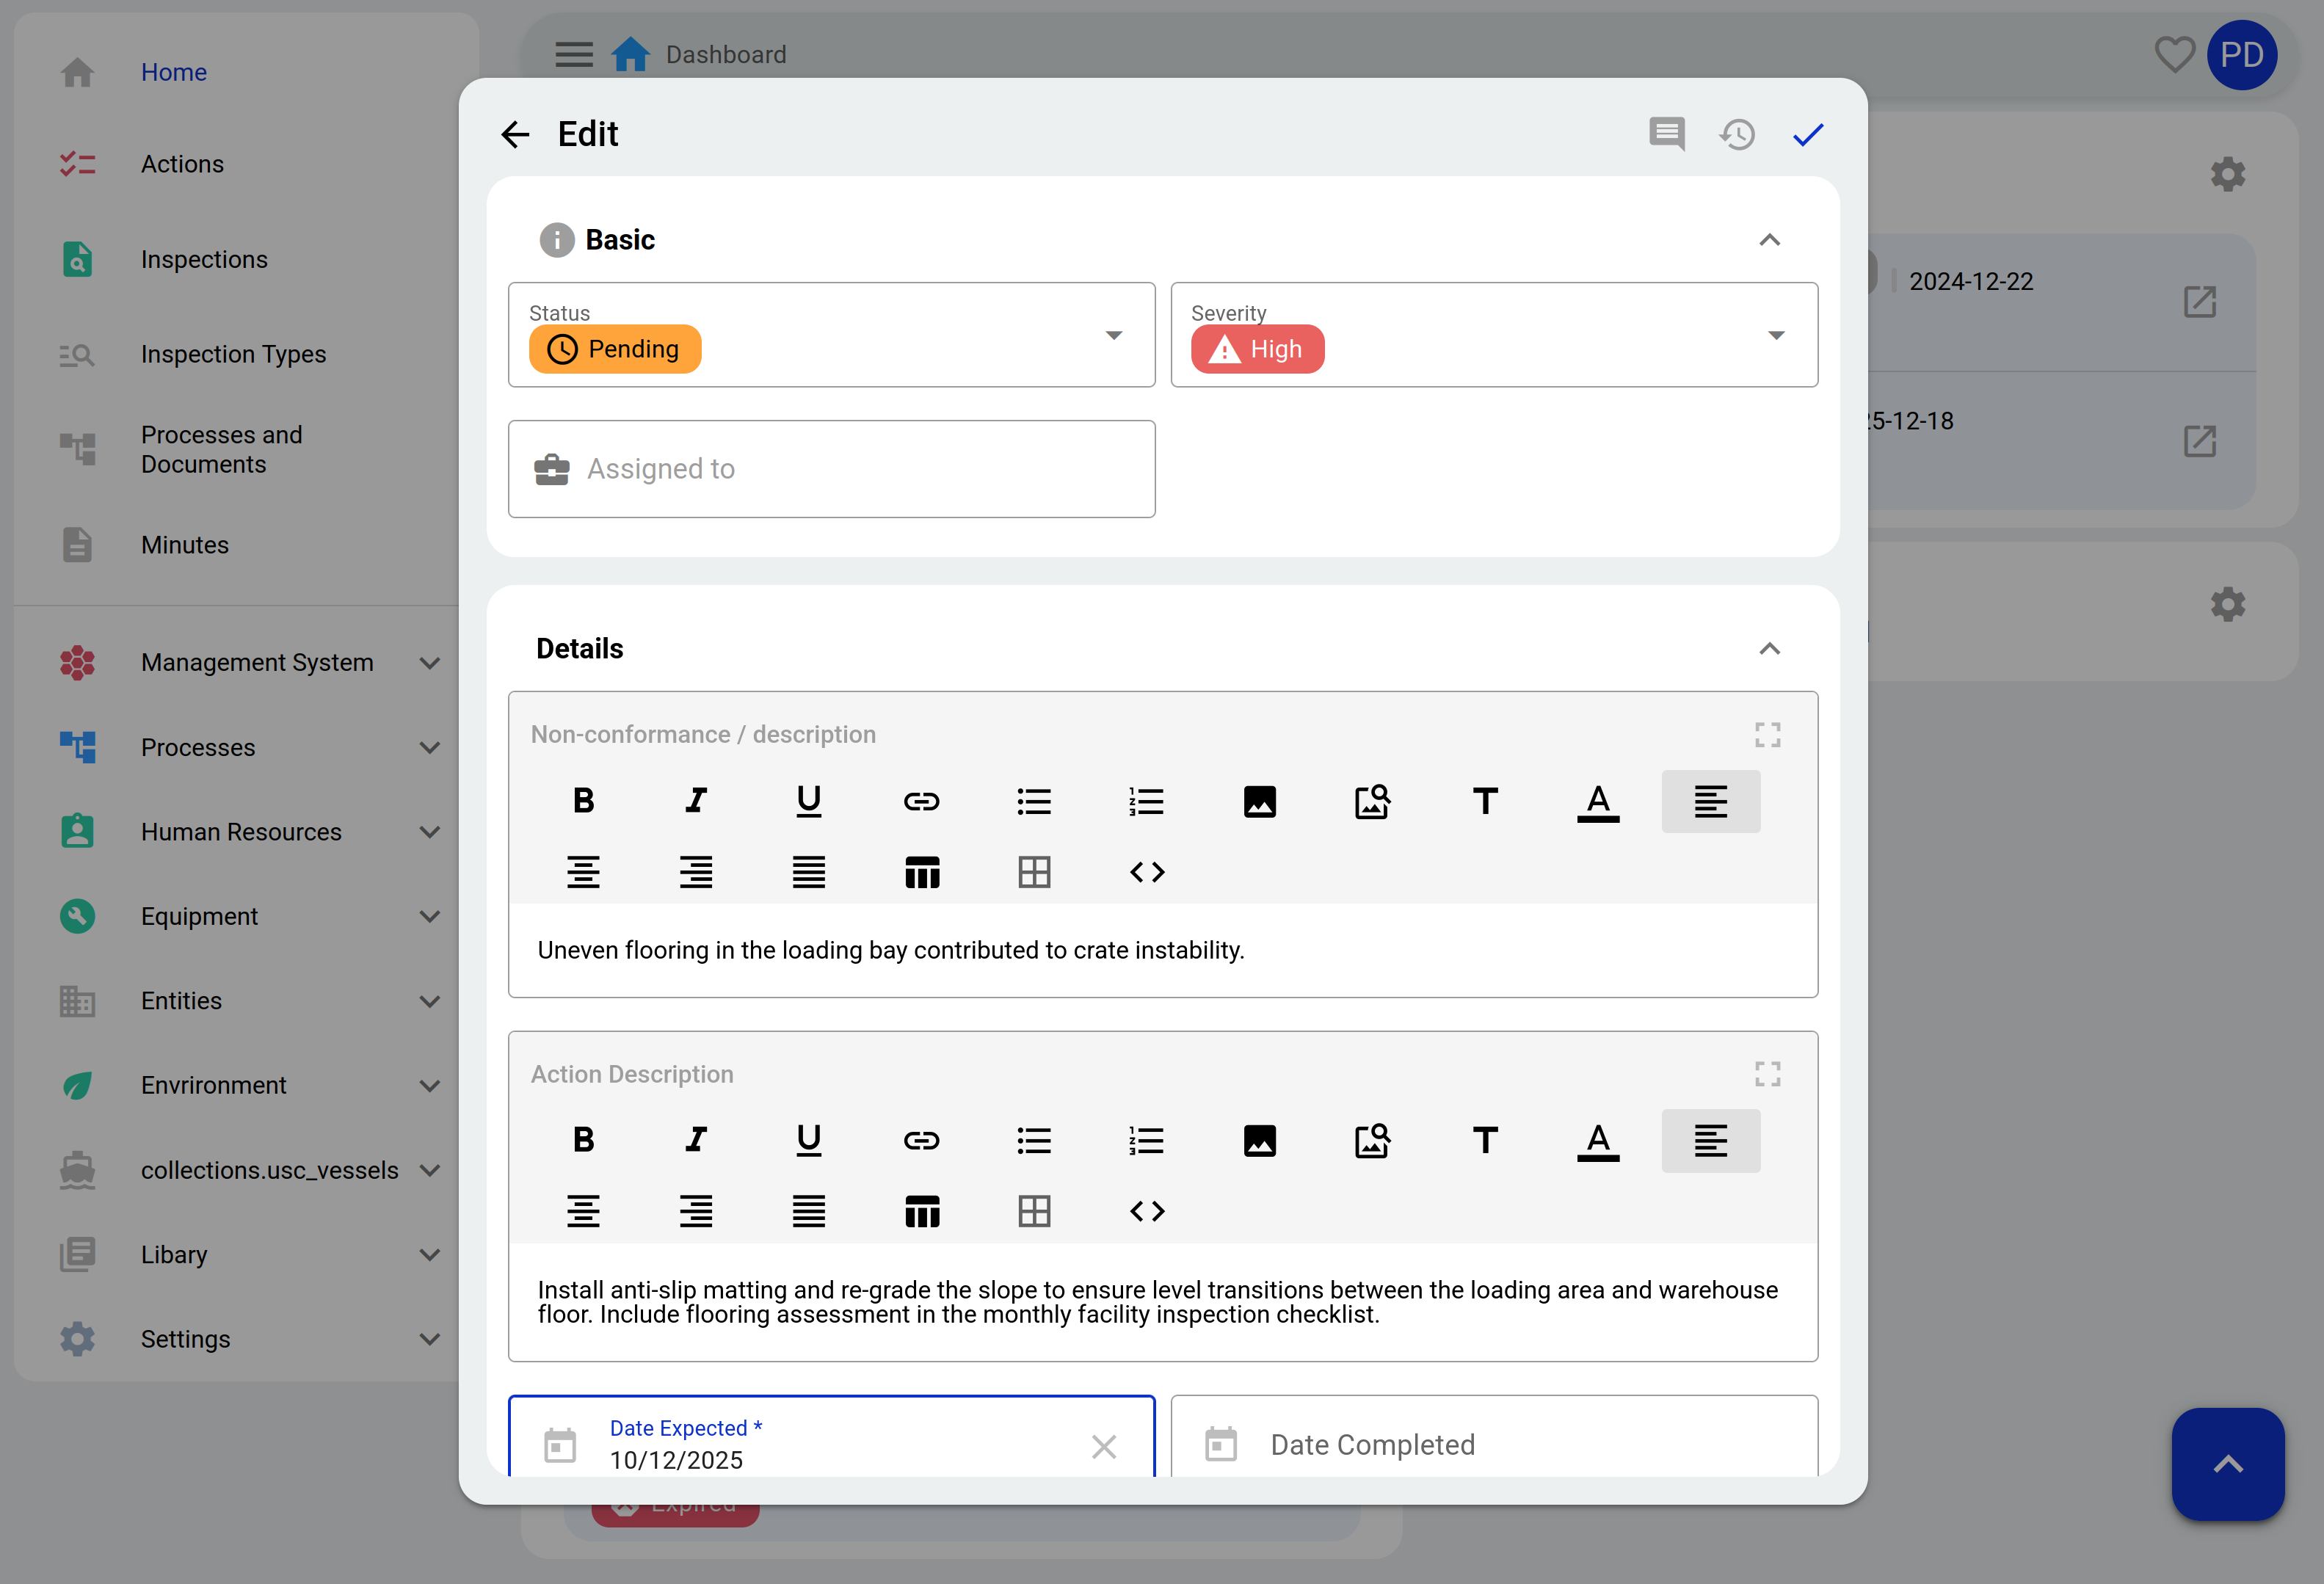The height and width of the screenshot is (1584, 2324).
Task: Open code view in Action Description editor
Action: [1147, 1211]
